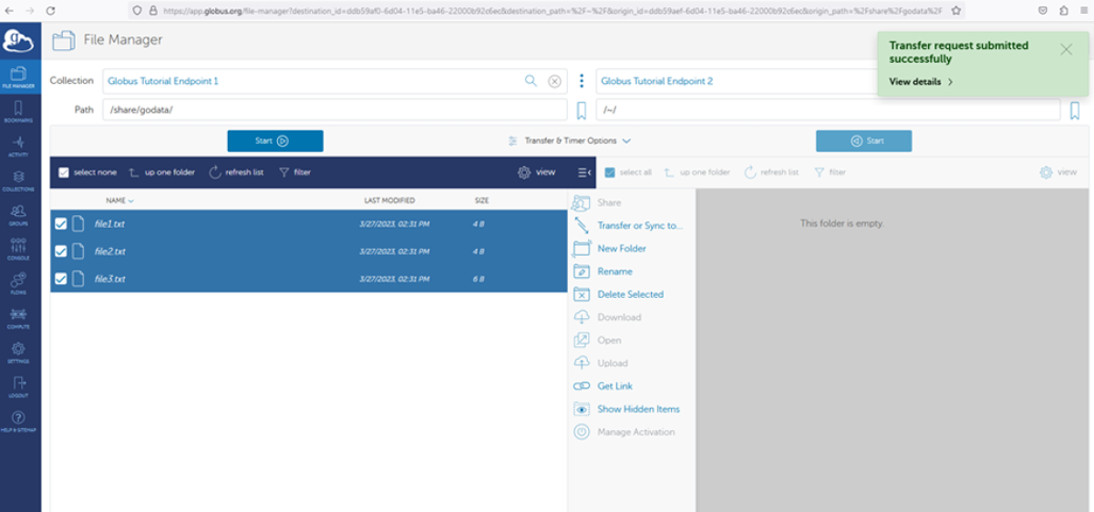Click the Path field with /share/godata/
Screen dimensions: 1094x512
pos(335,110)
